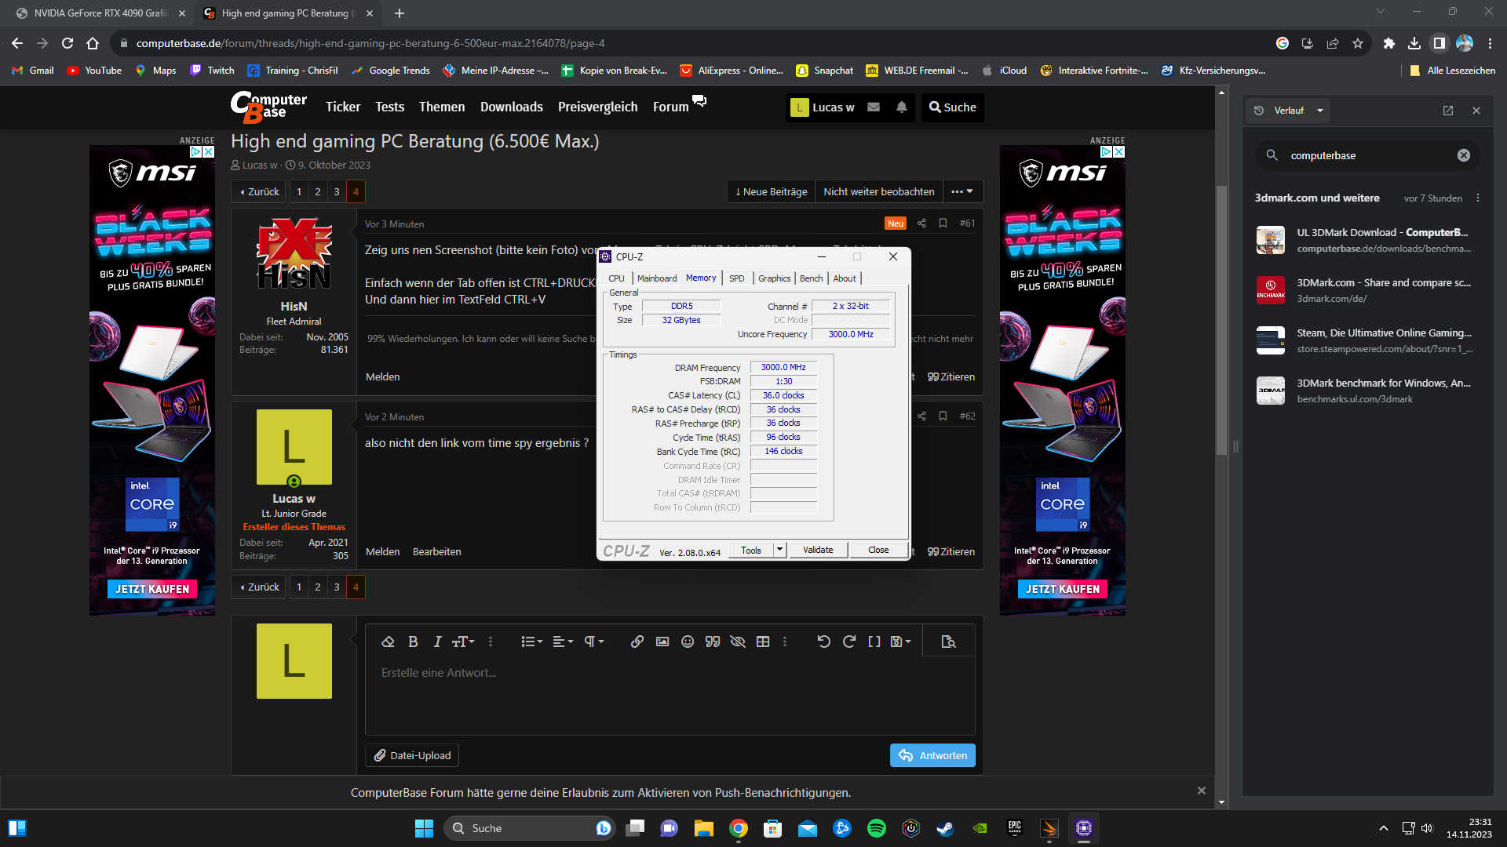This screenshot has width=1507, height=847.
Task: Toggle the spoiler eye icon in editor
Action: pyautogui.click(x=737, y=641)
